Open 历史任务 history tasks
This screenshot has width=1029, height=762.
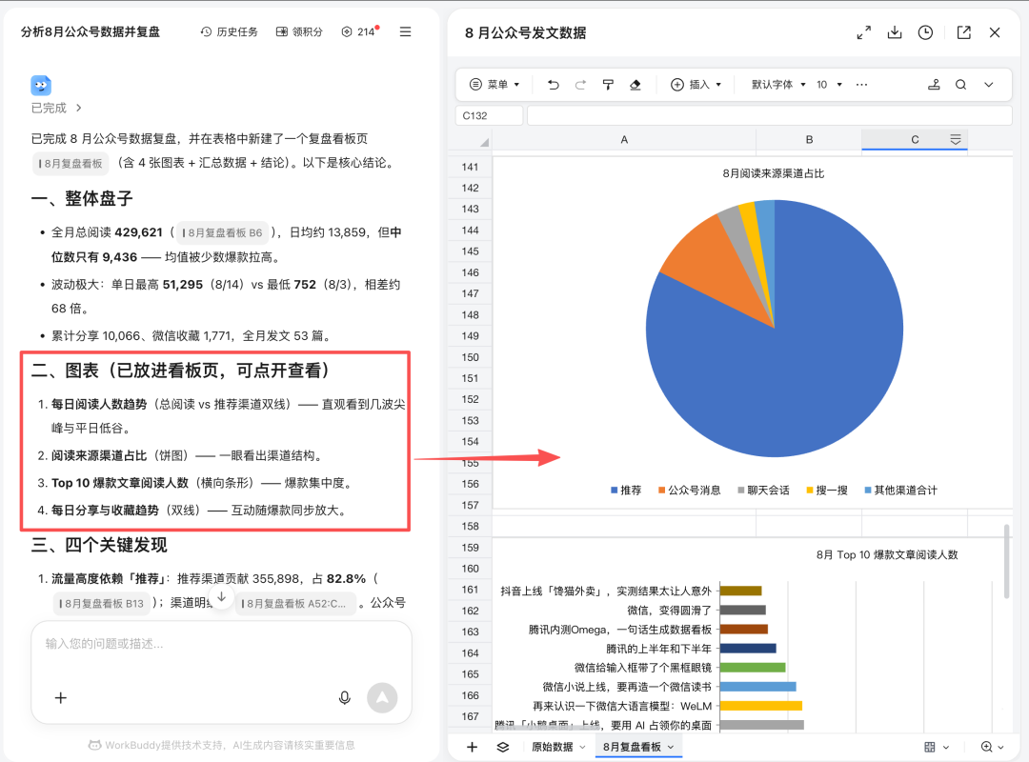coord(229,31)
